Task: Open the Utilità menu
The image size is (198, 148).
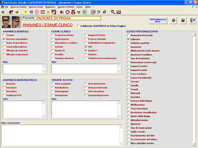Action: tap(88, 7)
